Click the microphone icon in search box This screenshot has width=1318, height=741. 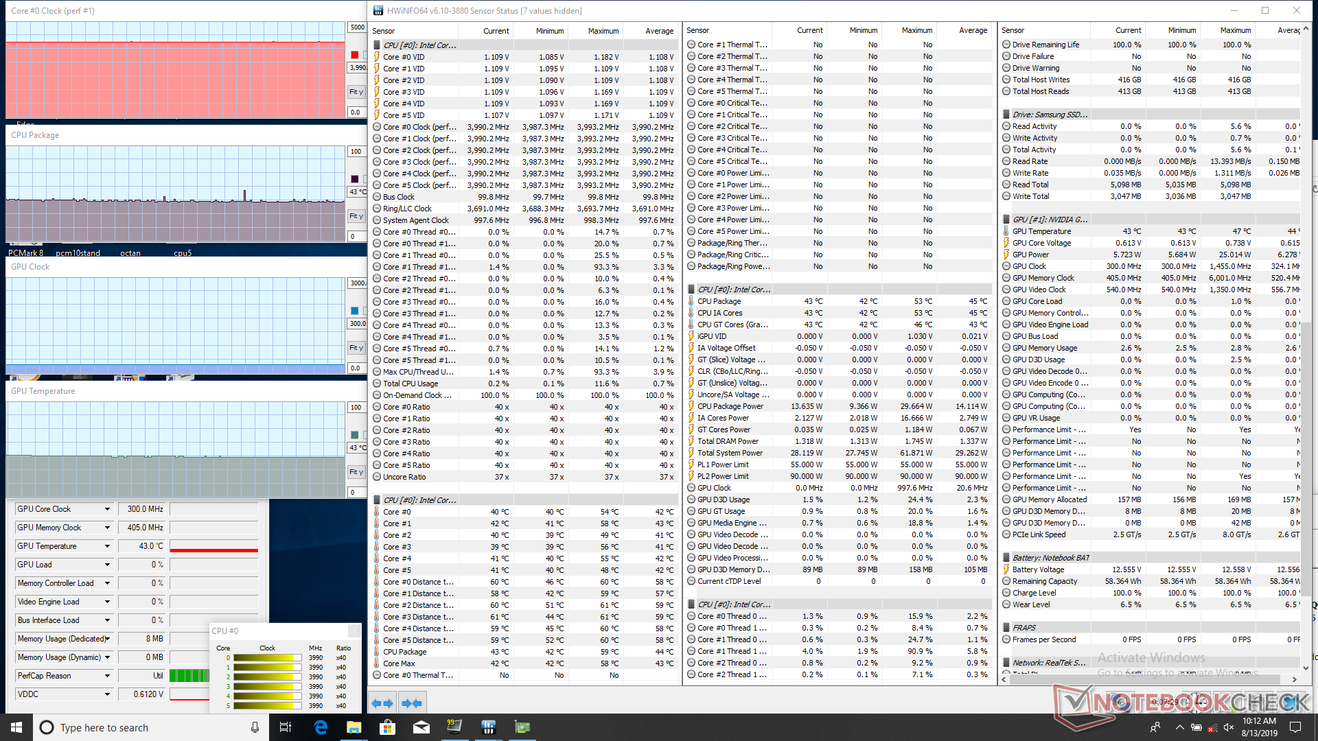coord(255,727)
